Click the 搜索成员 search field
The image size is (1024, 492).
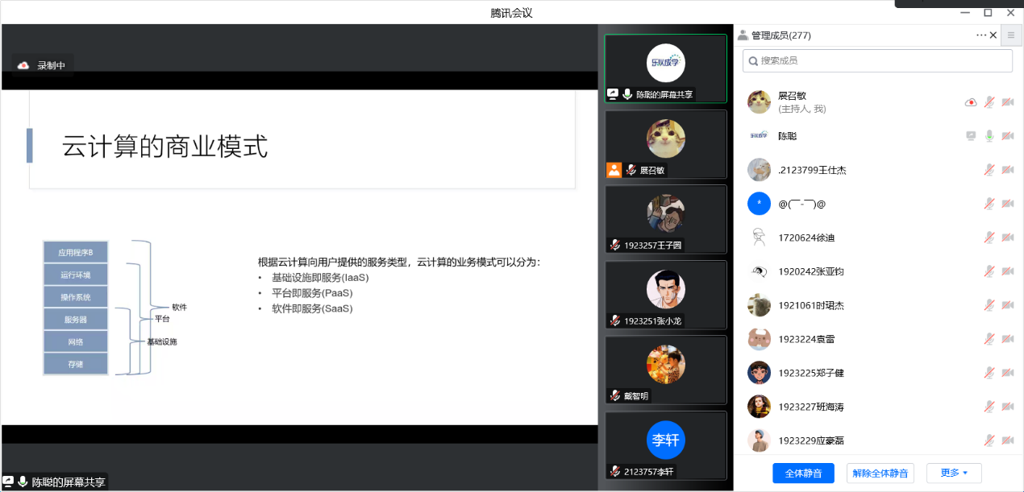(x=877, y=60)
